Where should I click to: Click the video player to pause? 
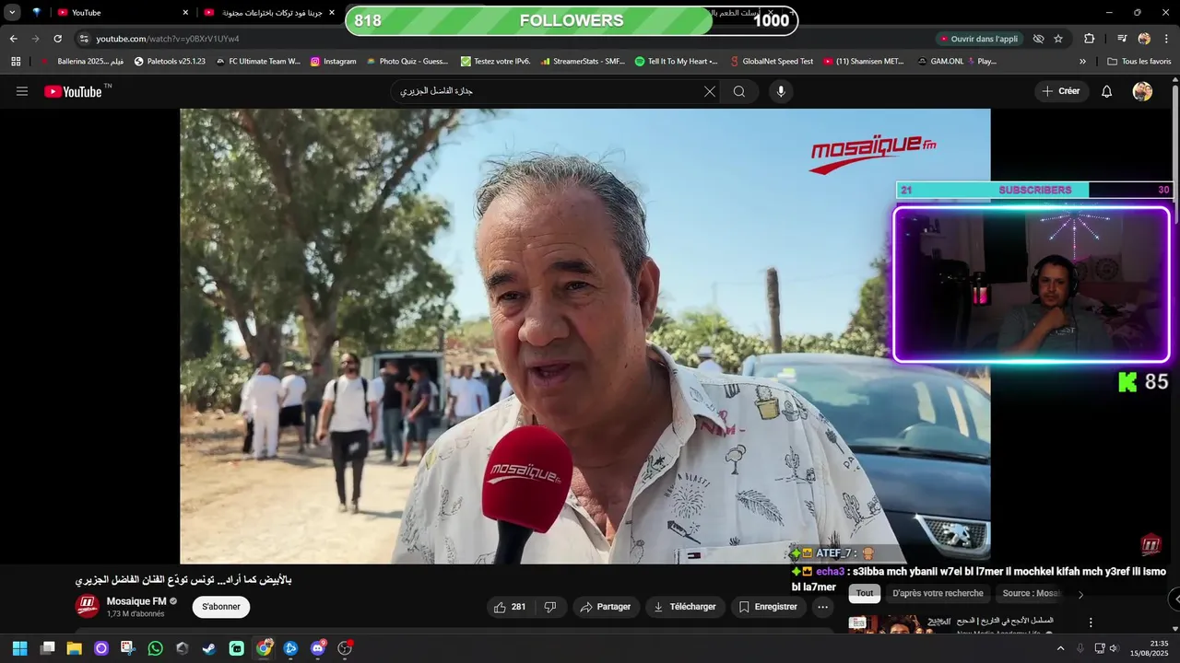(x=584, y=336)
